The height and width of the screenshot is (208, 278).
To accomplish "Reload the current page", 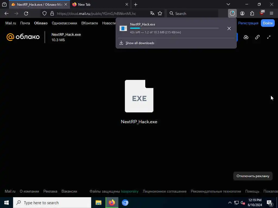I will [26, 14].
